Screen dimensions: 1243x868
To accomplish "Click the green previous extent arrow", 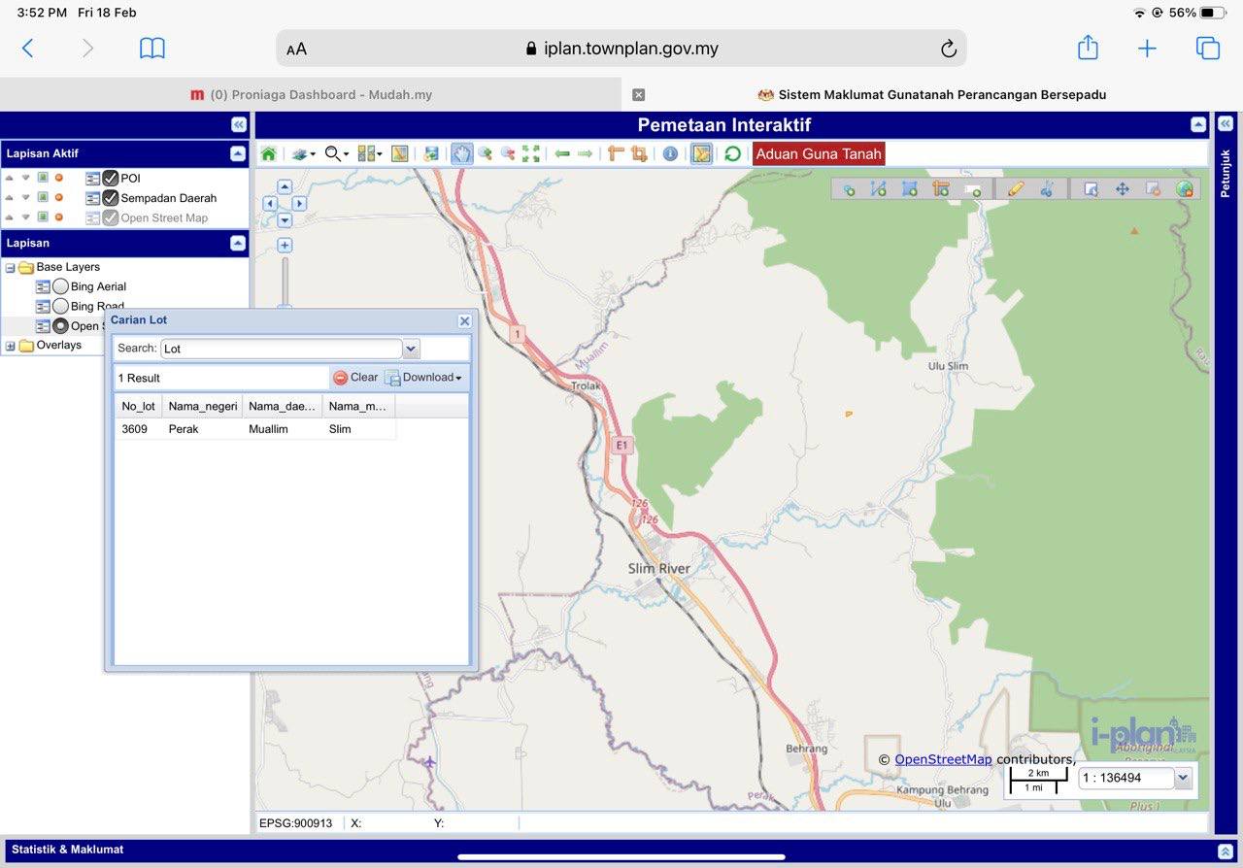I will 562,154.
